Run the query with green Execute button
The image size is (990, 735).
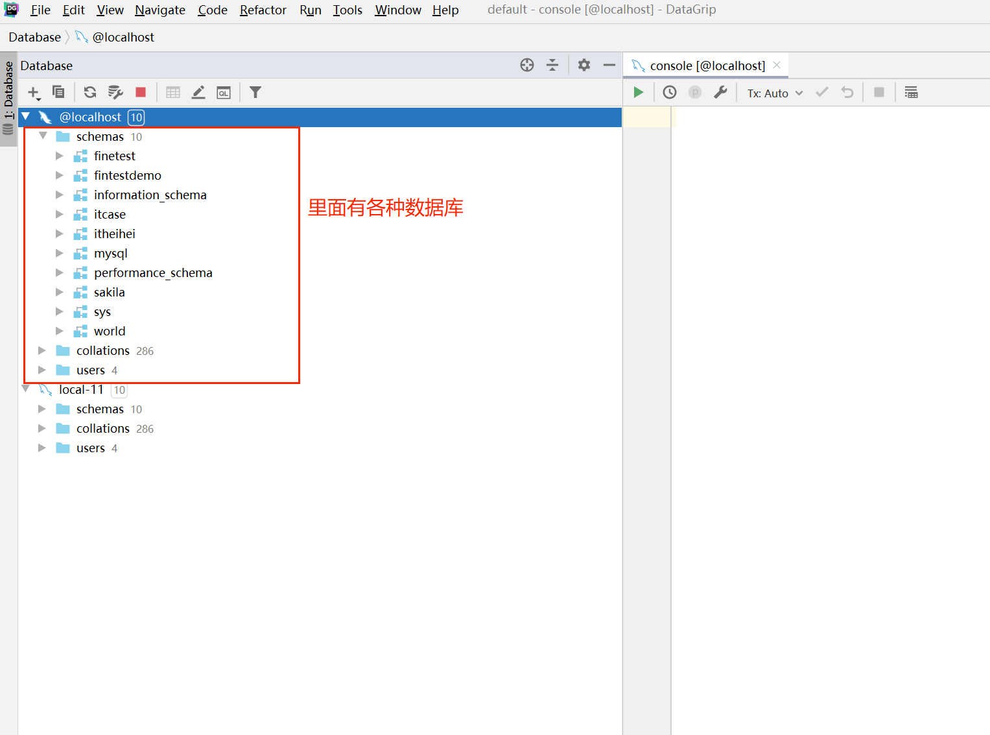(x=639, y=92)
